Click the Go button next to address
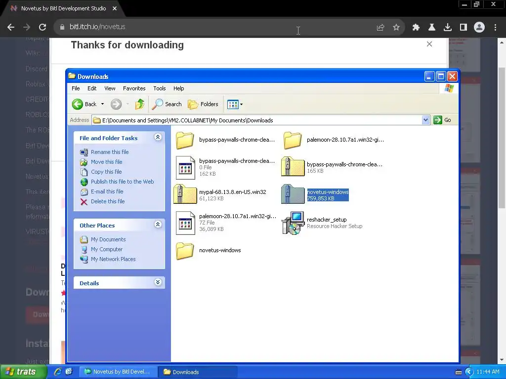The height and width of the screenshot is (379, 506). [x=442, y=120]
